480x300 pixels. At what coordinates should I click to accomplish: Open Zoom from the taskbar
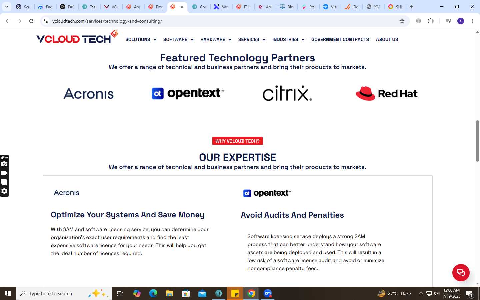[x=268, y=293]
